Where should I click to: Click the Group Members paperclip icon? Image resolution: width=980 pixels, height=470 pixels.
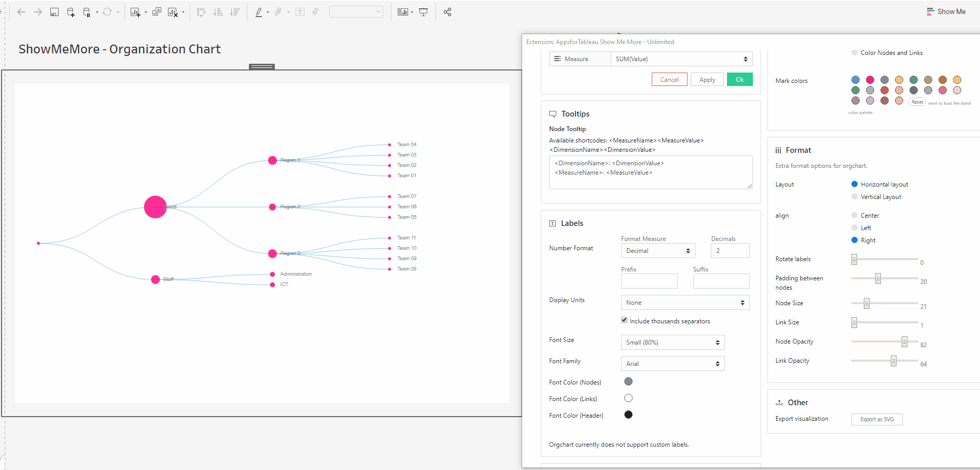[x=278, y=12]
